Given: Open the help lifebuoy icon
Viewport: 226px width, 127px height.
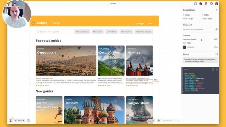Looking at the screenshot, I should (211, 4).
